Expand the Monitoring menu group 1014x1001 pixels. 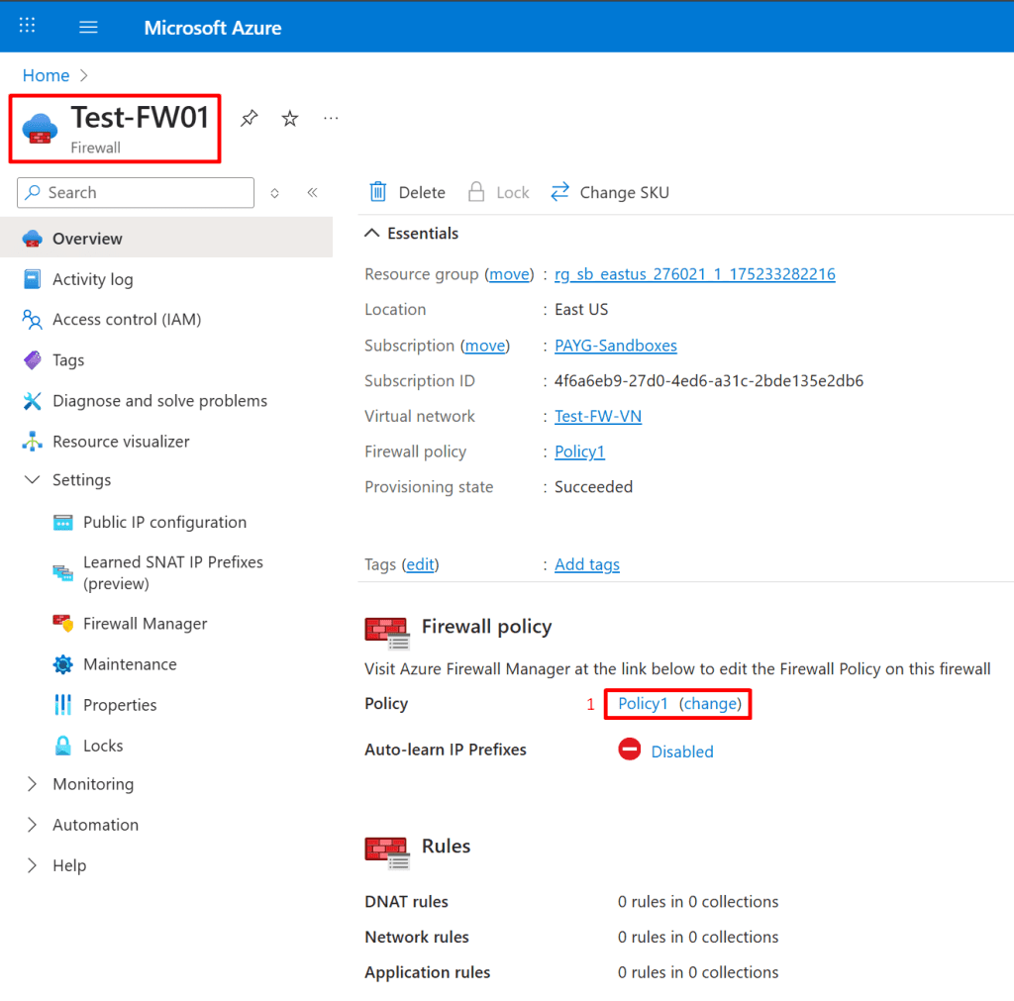(x=32, y=784)
